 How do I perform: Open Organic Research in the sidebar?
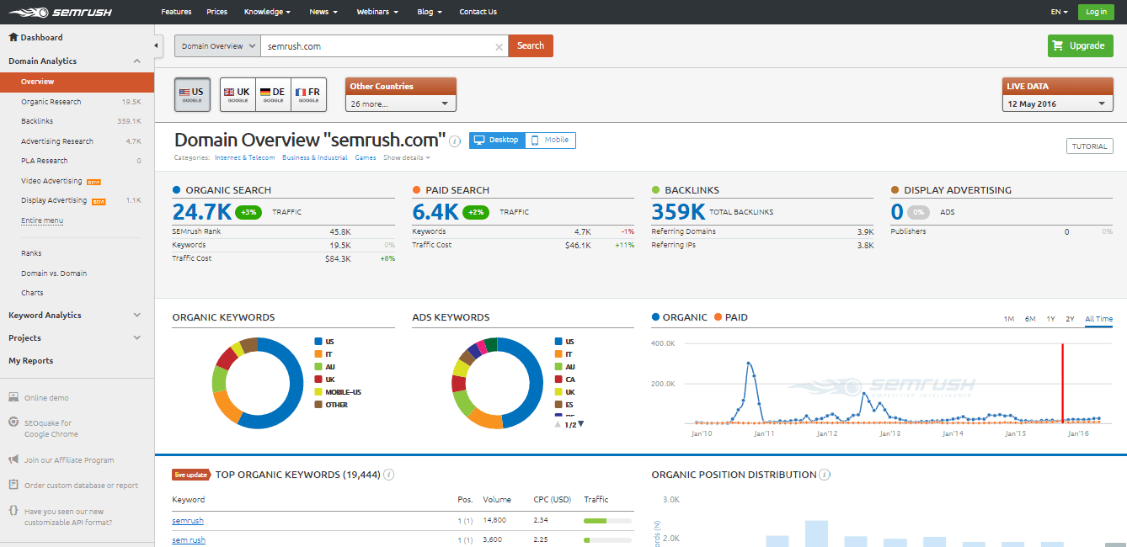tap(51, 102)
